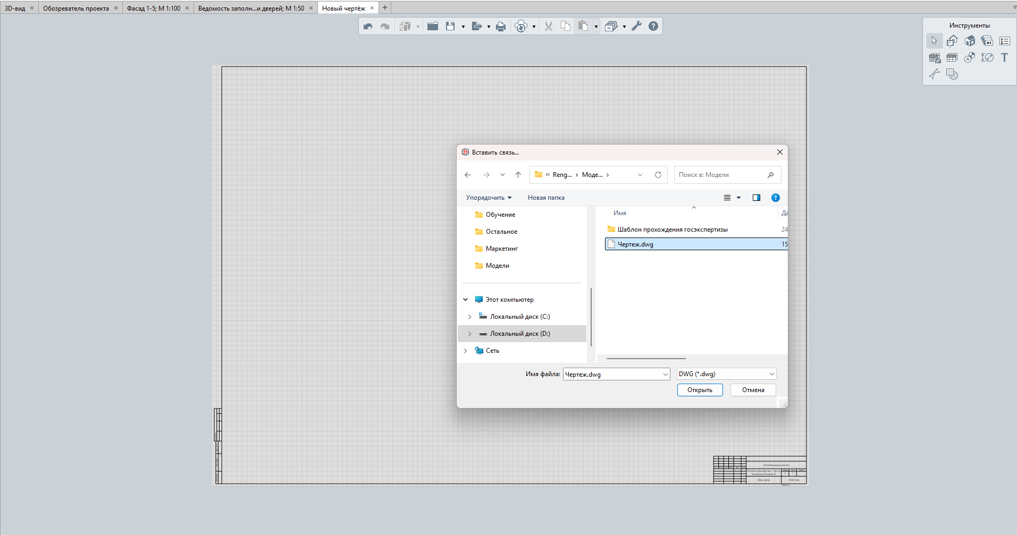
Task: Close the Новый чертёж tab
Action: tap(372, 8)
